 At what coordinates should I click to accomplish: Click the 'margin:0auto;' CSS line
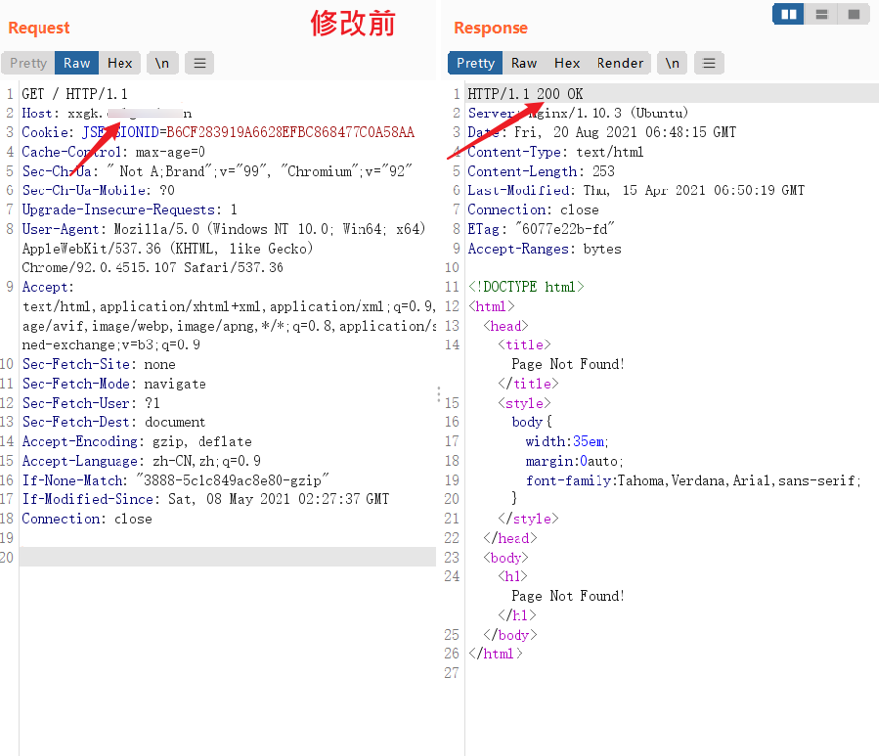575,461
